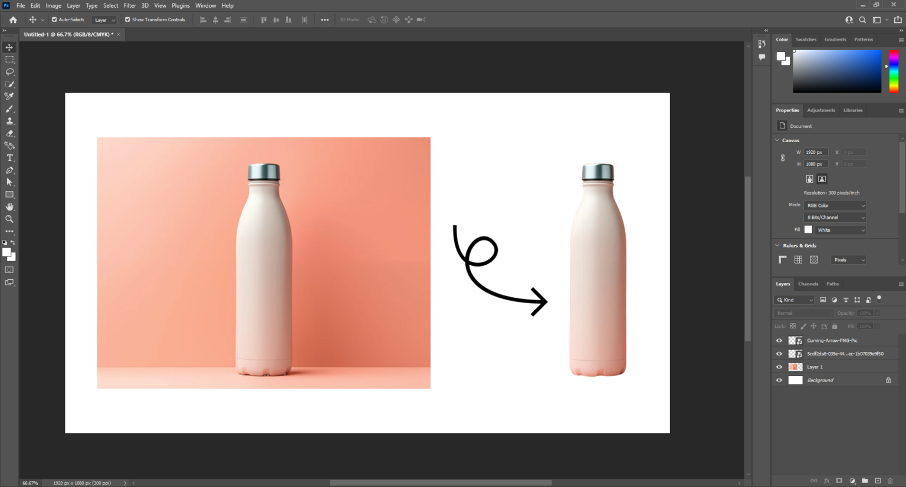Viewport: 906px width, 487px height.
Task: Open the RGB Color mode dropdown
Action: [x=835, y=205]
